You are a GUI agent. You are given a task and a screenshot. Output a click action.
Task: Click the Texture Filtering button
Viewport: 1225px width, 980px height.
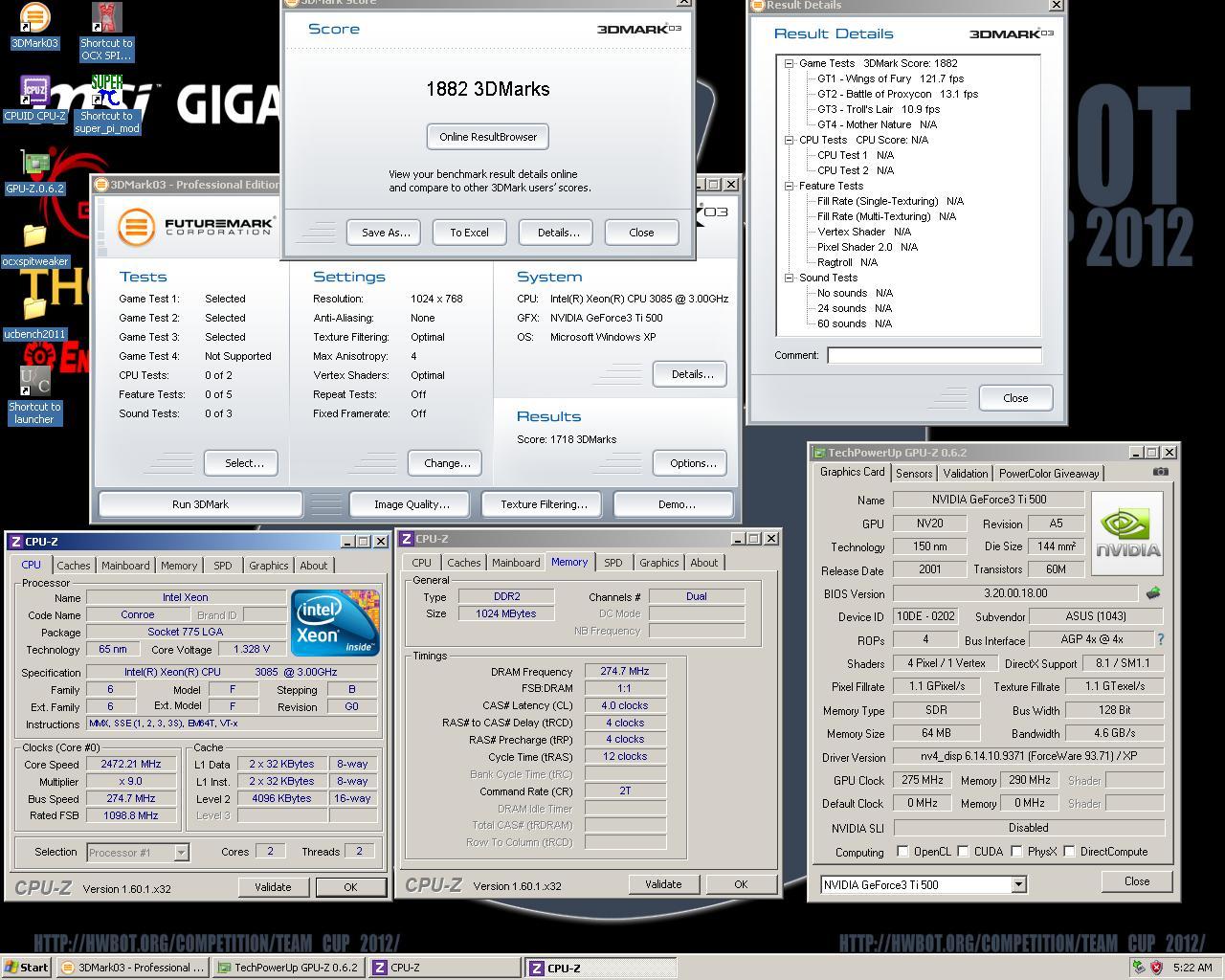click(x=544, y=504)
